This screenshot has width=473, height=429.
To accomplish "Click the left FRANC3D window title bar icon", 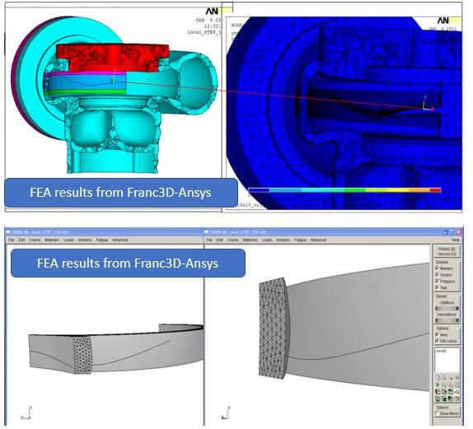I will pyautogui.click(x=8, y=232).
